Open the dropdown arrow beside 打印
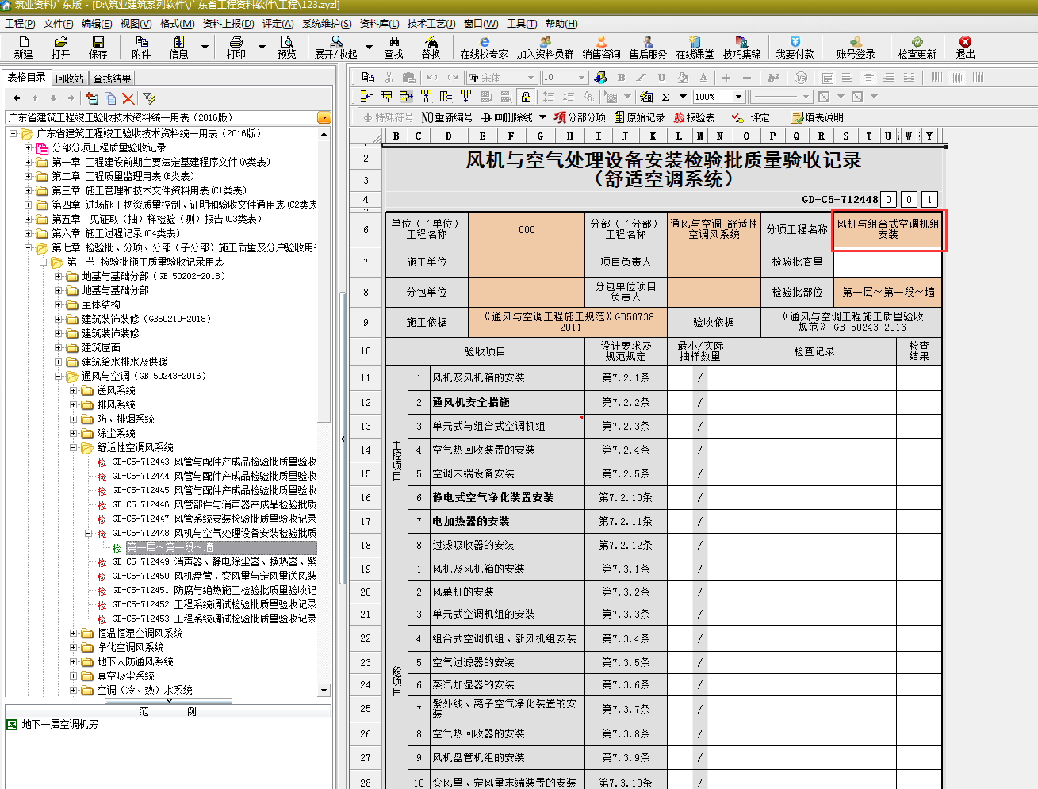 click(262, 48)
